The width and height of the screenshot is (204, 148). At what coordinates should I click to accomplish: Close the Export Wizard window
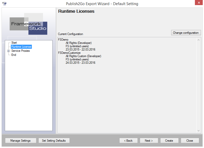199,3
